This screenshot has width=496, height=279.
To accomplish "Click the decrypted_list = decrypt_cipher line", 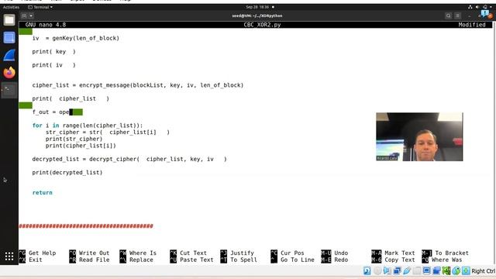I will click(x=129, y=159).
